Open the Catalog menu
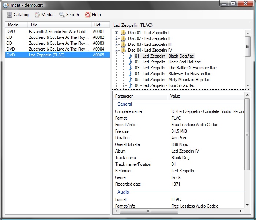The height and width of the screenshot is (220, 256). click(x=18, y=15)
